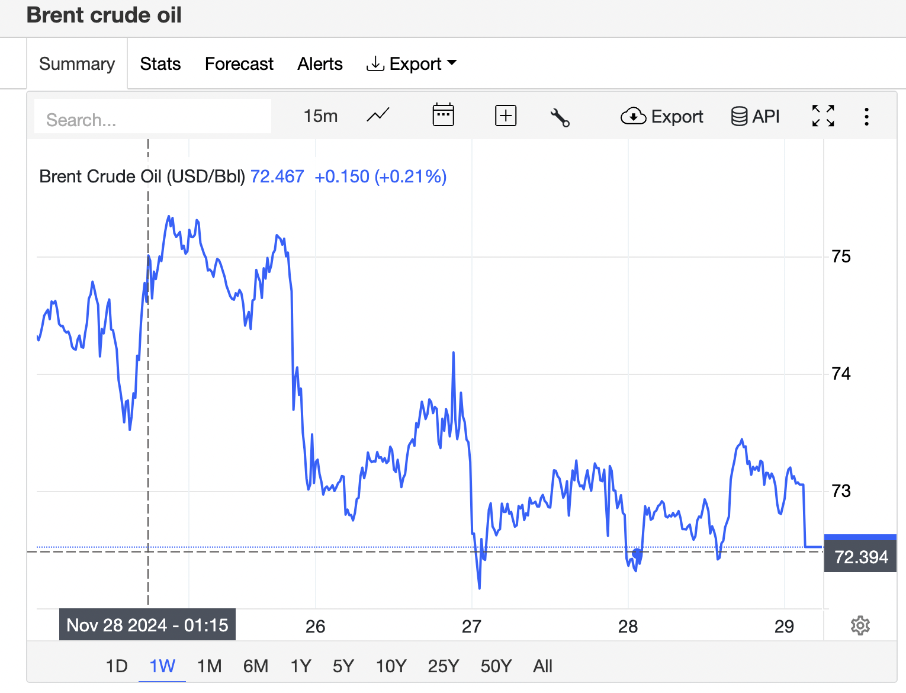Open chart settings gear icon
This screenshot has width=906, height=693.
(x=860, y=625)
